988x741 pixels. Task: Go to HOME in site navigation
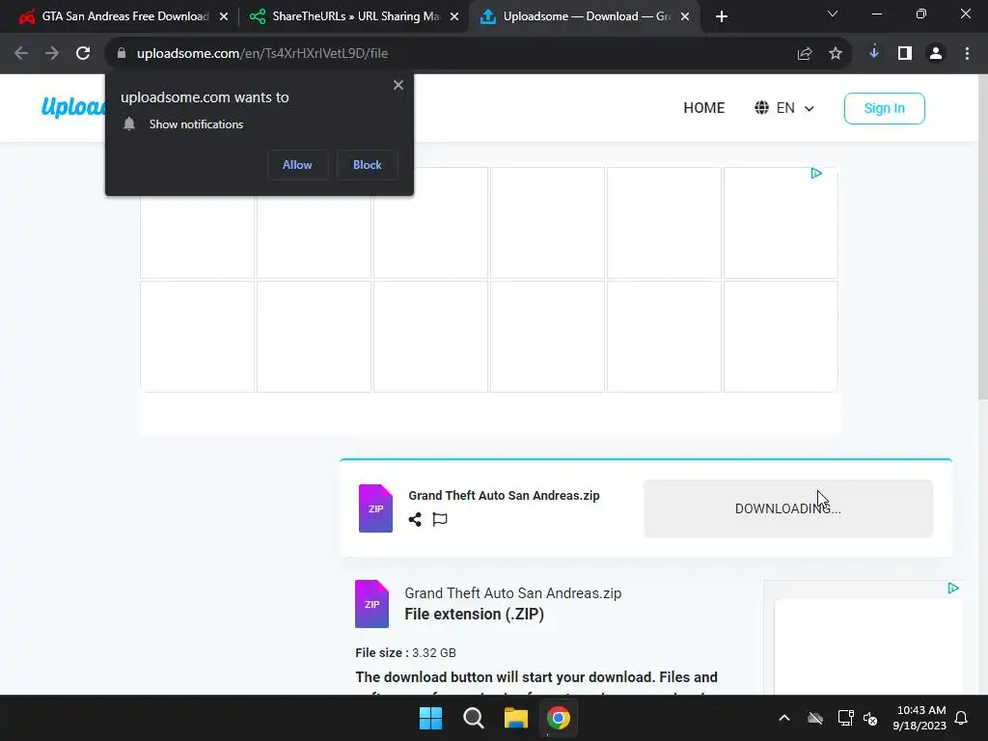click(703, 108)
